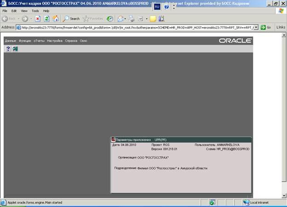Open the Search panel button
Screen dimensions: 287x207
pyautogui.click(x=71, y=19)
